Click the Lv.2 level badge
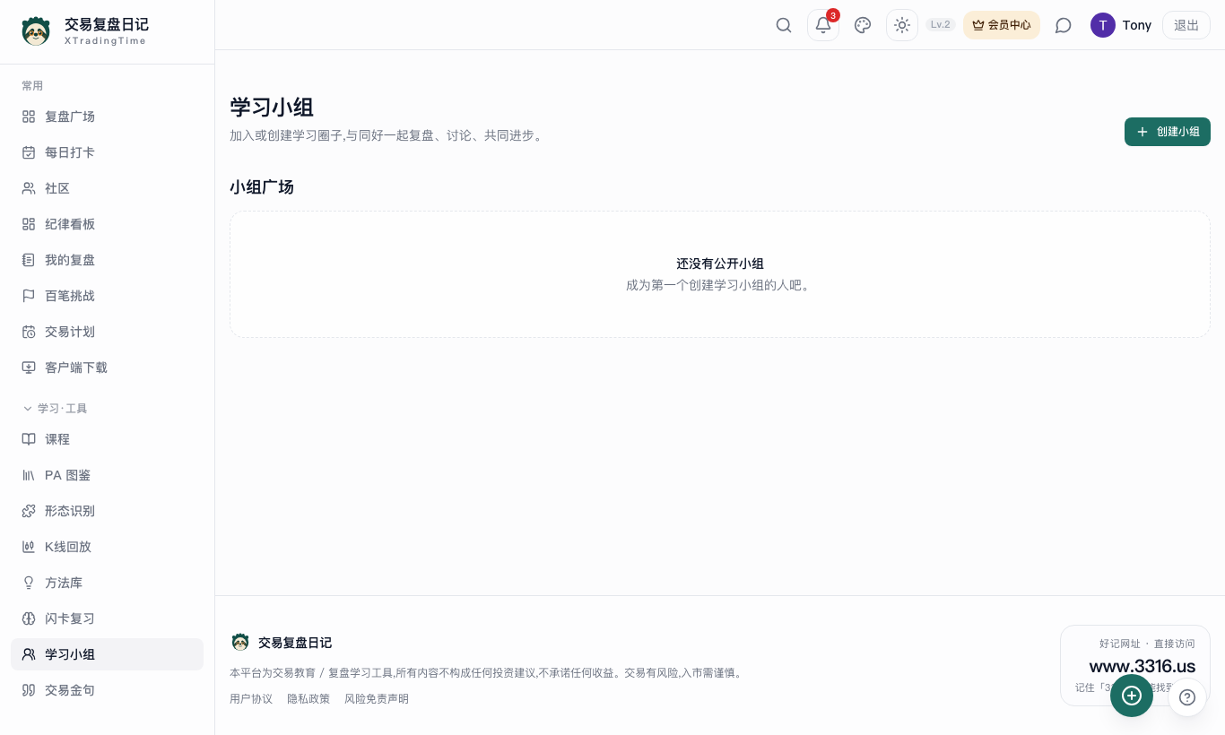Image resolution: width=1225 pixels, height=735 pixels. [941, 25]
